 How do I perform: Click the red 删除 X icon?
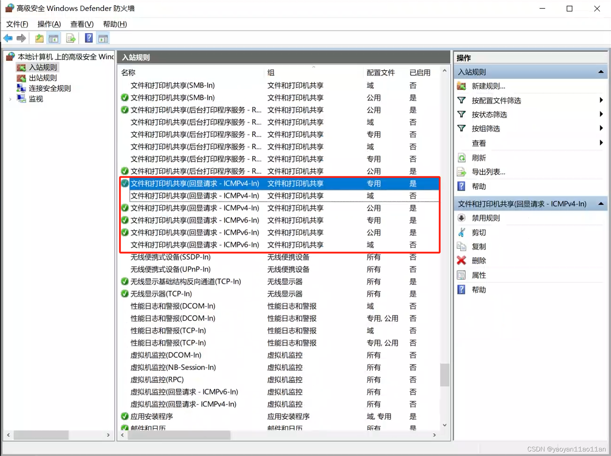462,260
